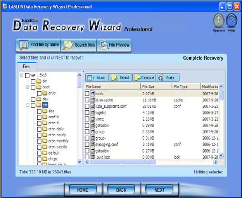Click the 28.02 KB size cell
The width and height of the screenshot is (242, 198).
tap(149, 106)
